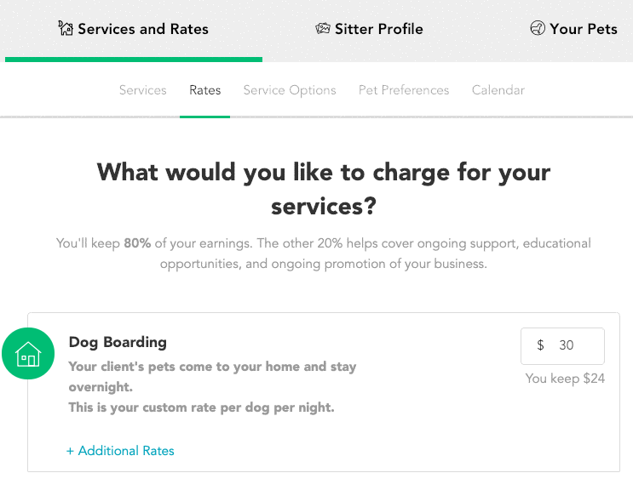Expand the Additional Rates link
This screenshot has height=490, width=633.
(x=120, y=451)
